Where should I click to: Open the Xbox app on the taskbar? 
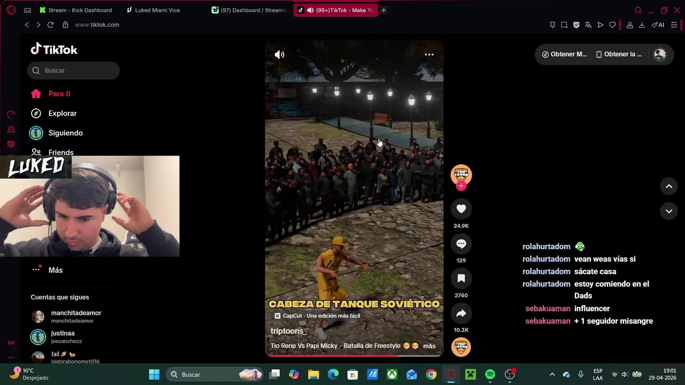[392, 375]
